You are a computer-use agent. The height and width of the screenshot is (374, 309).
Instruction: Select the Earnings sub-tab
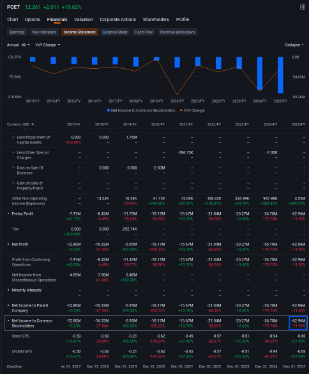tap(17, 32)
